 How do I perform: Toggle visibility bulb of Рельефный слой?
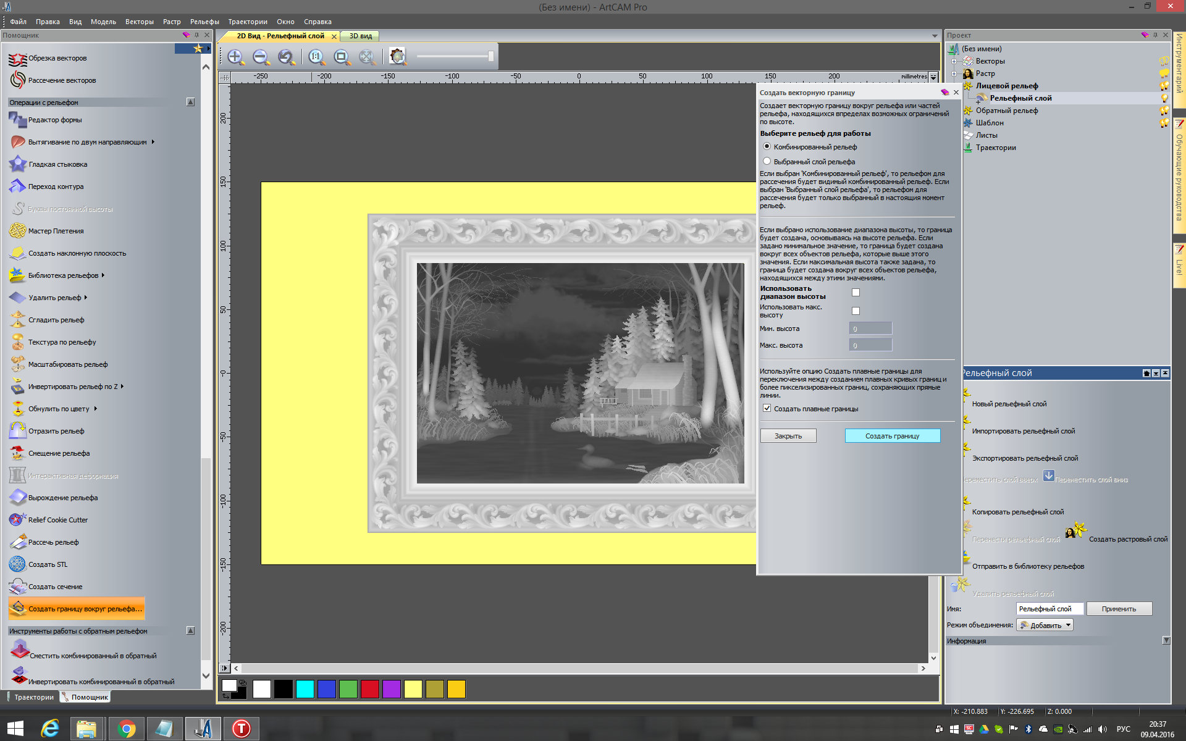pyautogui.click(x=1164, y=98)
